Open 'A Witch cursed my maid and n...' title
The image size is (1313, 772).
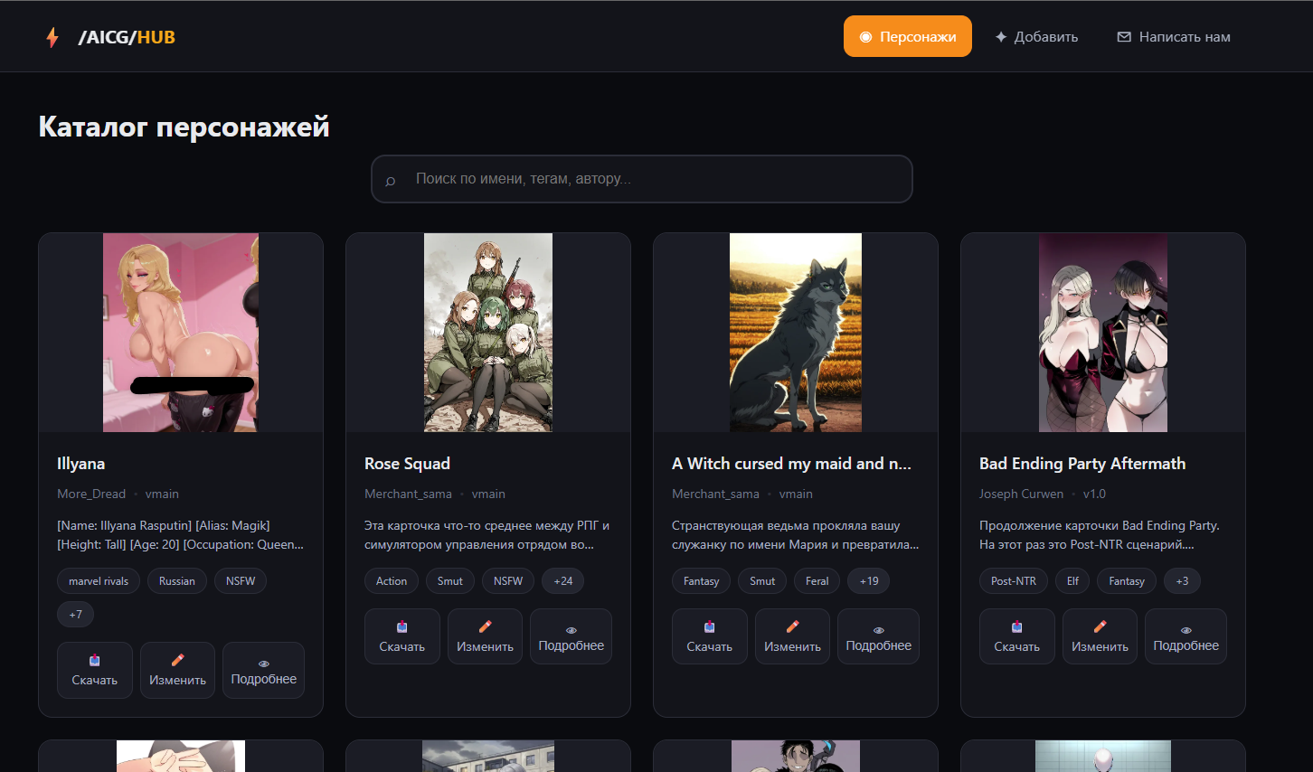pos(791,464)
